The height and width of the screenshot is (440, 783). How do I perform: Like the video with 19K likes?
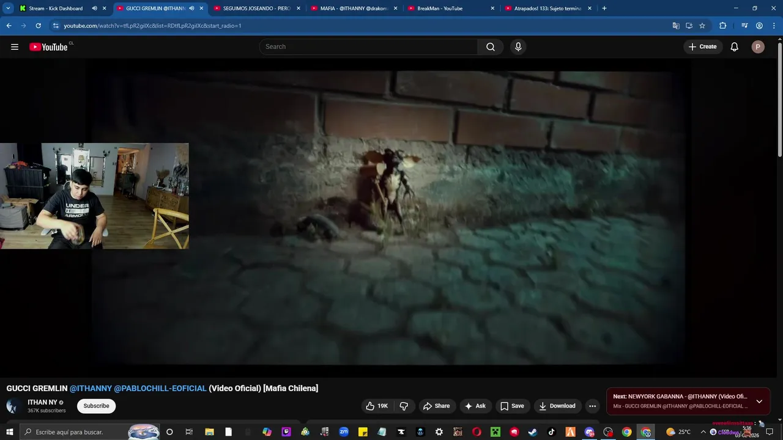coord(377,406)
